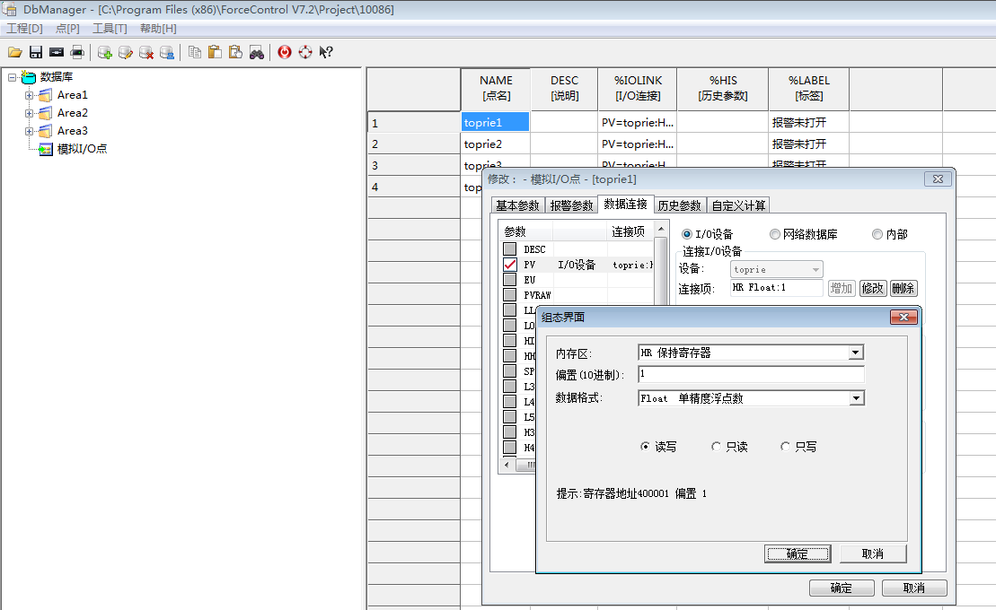Select the 只写 write-only radio button
Screen dimensions: 996x610
786,447
